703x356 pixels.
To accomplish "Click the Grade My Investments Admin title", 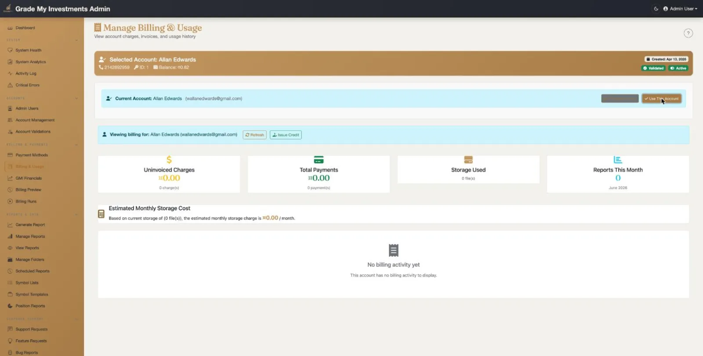I will point(63,9).
